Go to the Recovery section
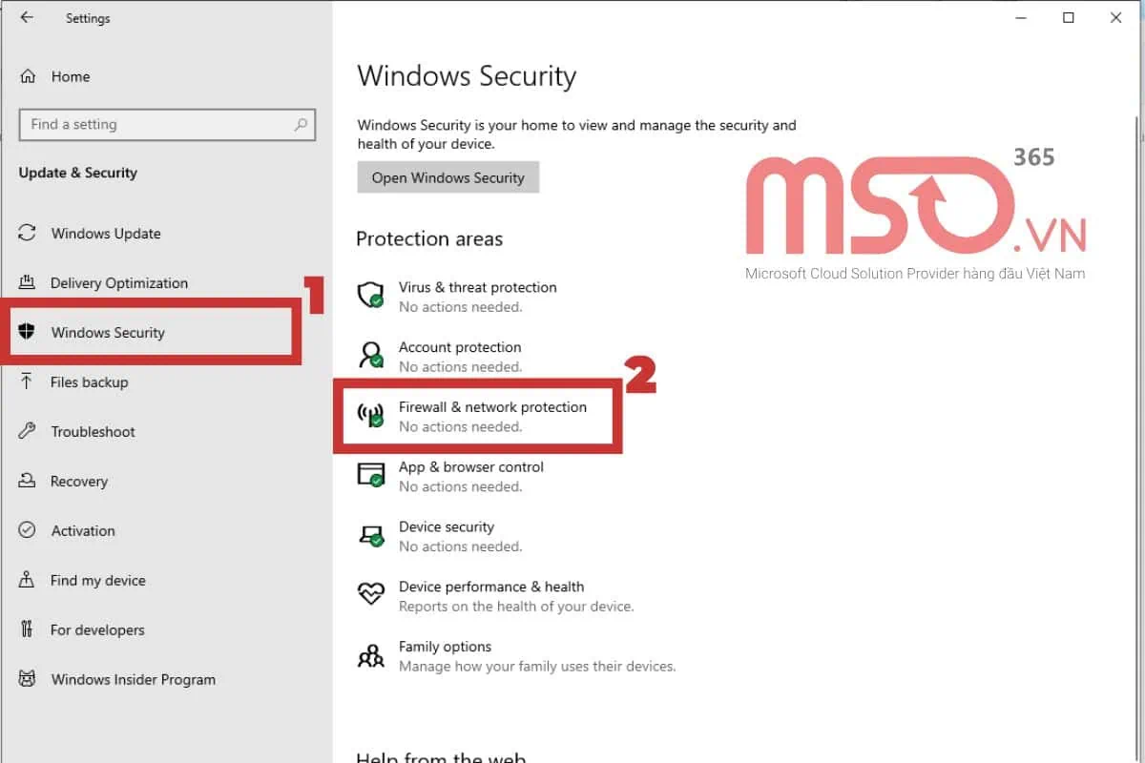 pyautogui.click(x=79, y=482)
